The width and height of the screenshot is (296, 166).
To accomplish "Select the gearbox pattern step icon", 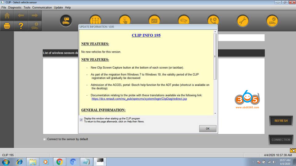I will pyautogui.click(x=95, y=20).
